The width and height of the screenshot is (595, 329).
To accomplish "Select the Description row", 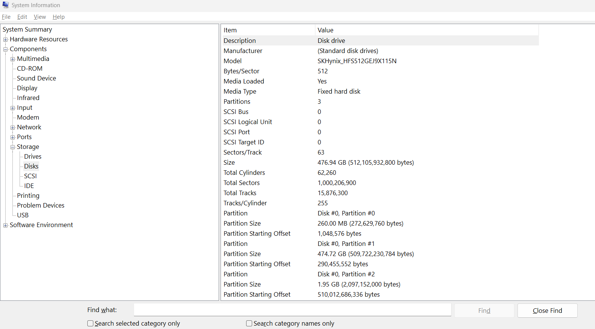I will (380, 41).
